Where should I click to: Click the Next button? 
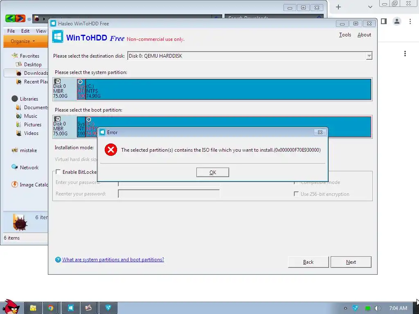click(351, 262)
